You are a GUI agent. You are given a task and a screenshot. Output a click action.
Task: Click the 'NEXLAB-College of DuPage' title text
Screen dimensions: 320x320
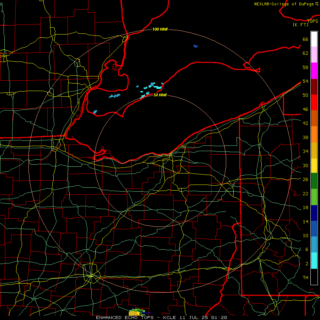tap(284, 4)
